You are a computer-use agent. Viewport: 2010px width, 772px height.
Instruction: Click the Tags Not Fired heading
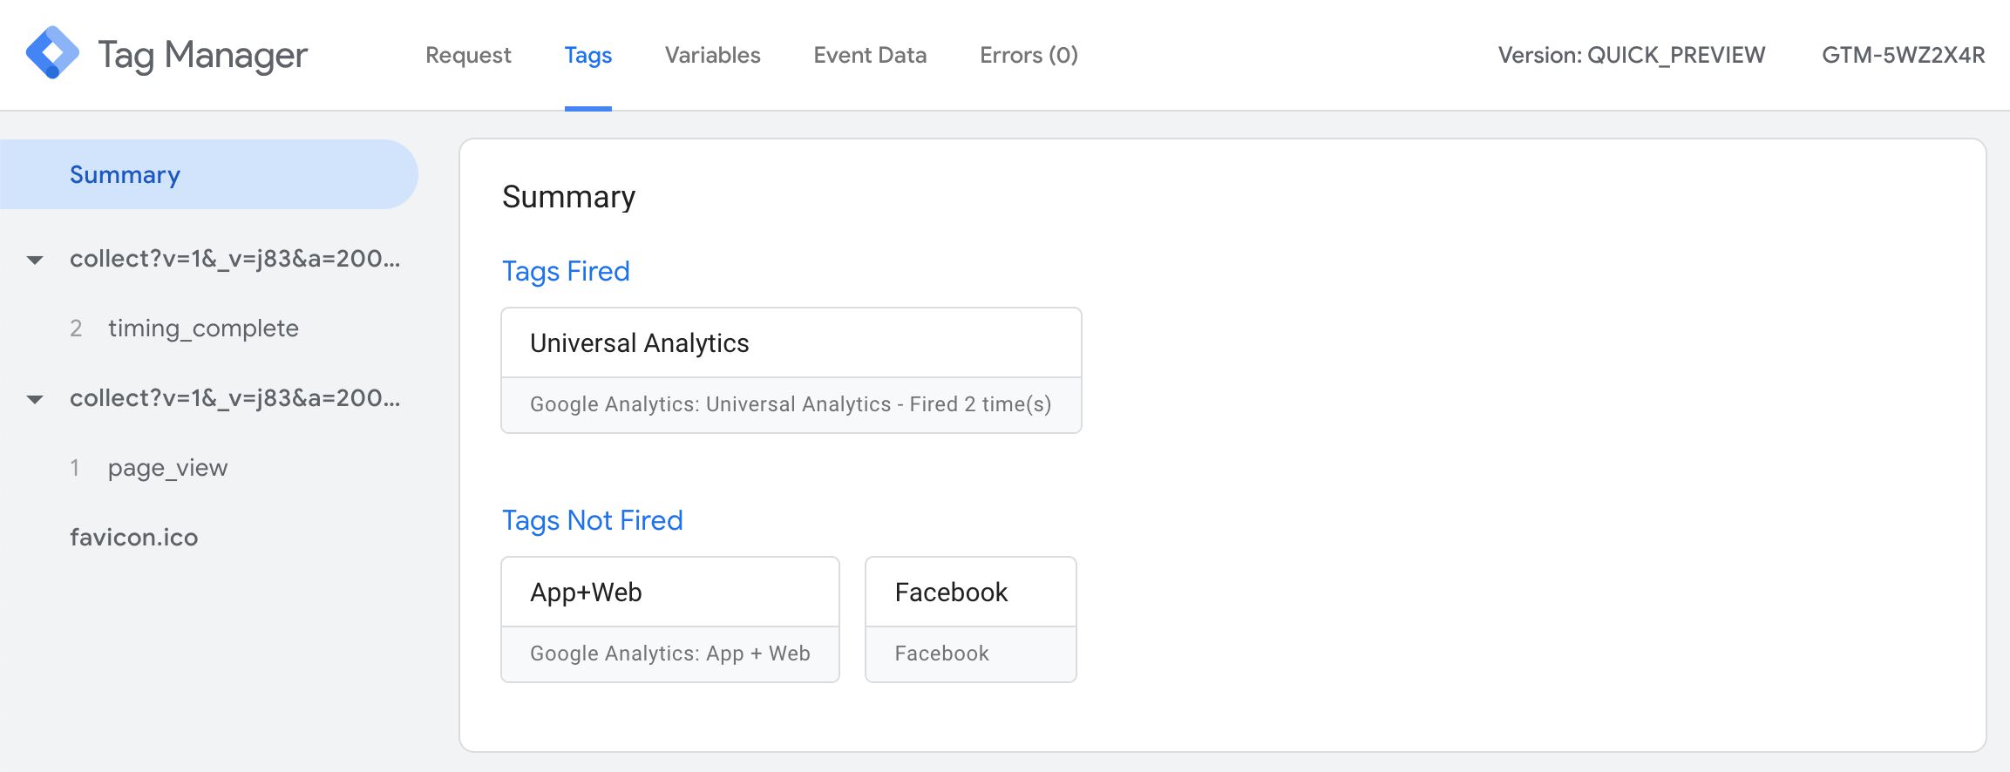point(593,520)
